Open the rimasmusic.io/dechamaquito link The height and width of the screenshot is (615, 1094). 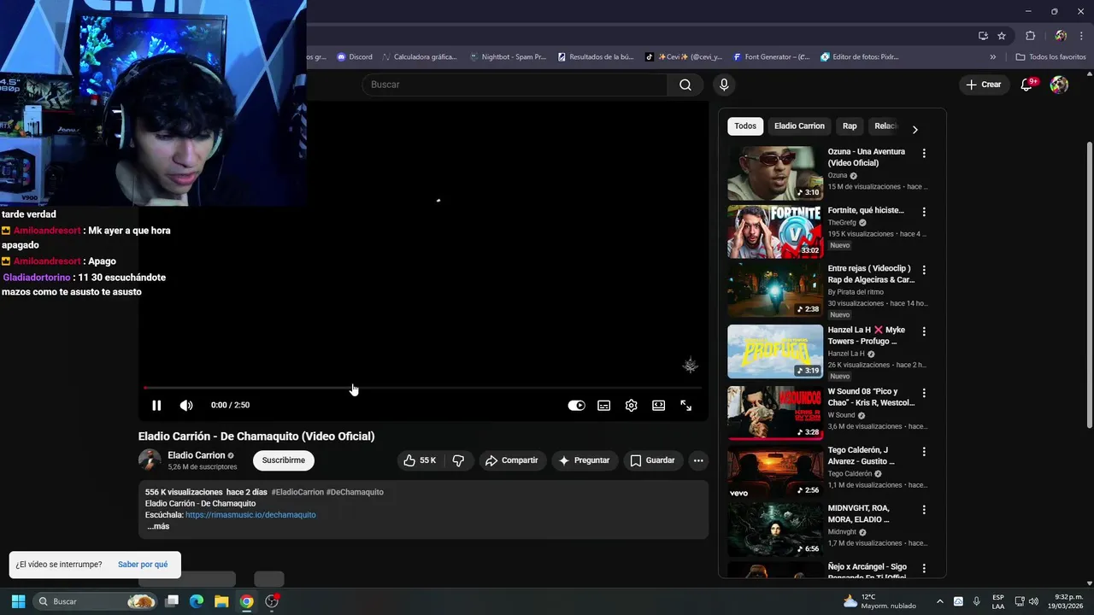[250, 515]
